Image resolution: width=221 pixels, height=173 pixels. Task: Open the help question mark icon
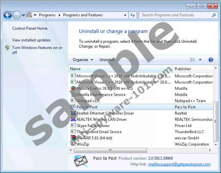210,60
